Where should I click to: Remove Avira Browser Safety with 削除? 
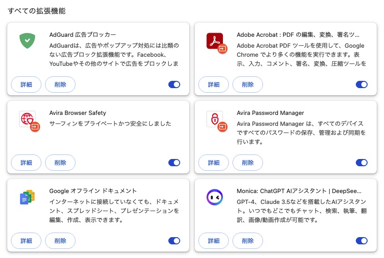pyautogui.click(x=60, y=163)
